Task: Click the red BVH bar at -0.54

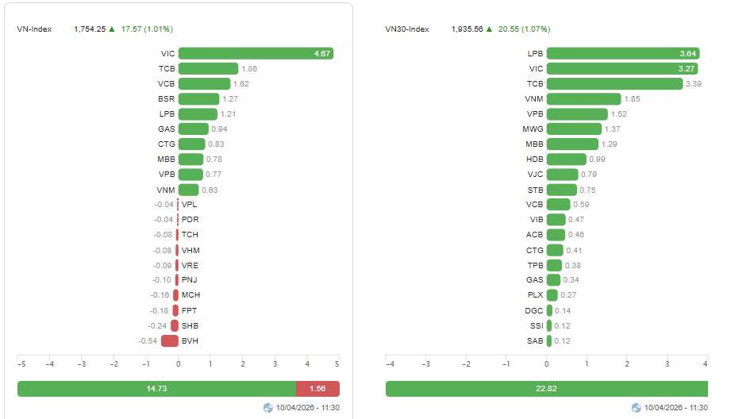Action: [170, 341]
